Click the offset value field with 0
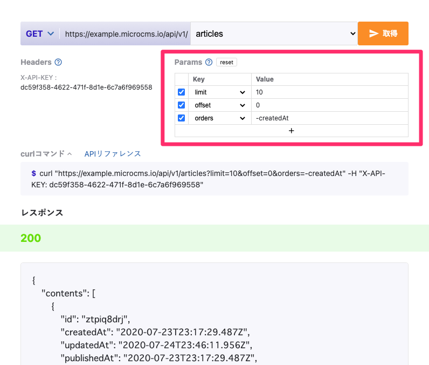 point(329,105)
